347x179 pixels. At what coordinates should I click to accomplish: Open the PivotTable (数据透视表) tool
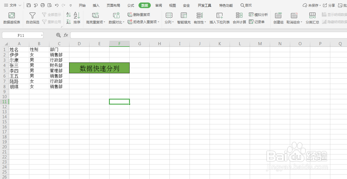click(x=12, y=18)
